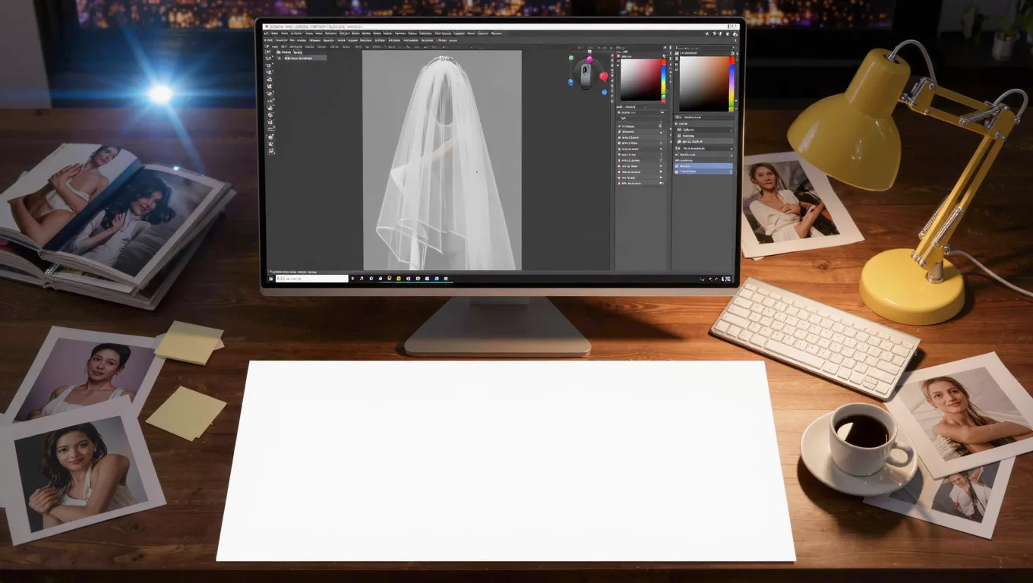This screenshot has width=1033, height=583.
Task: Click the hue strip beside the red color field
Action: 664,81
